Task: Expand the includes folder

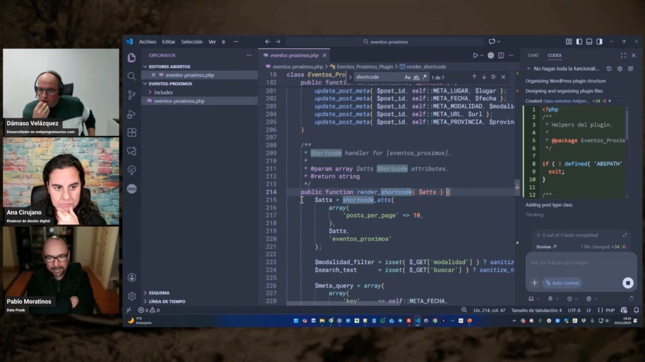Action: 163,92
